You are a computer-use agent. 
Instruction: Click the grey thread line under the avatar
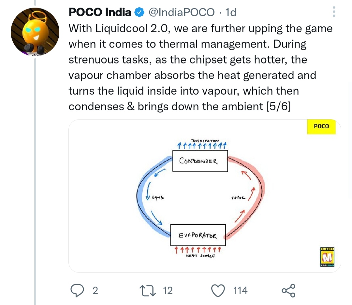[35, 179]
